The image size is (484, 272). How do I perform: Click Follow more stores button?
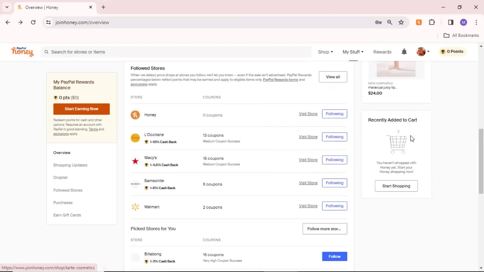(x=325, y=229)
